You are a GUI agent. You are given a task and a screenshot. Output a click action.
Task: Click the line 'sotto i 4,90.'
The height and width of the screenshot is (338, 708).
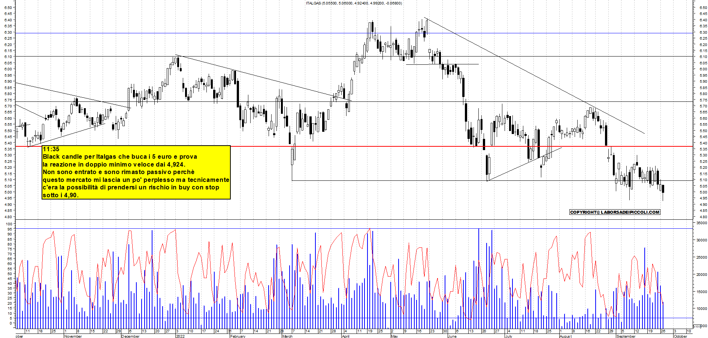click(61, 195)
